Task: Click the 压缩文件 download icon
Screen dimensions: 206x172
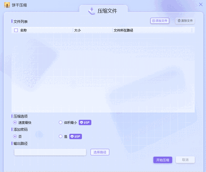Action: click(x=92, y=11)
